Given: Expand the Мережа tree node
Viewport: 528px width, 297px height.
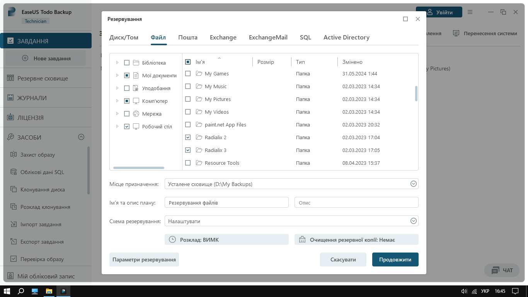Looking at the screenshot, I should [117, 114].
